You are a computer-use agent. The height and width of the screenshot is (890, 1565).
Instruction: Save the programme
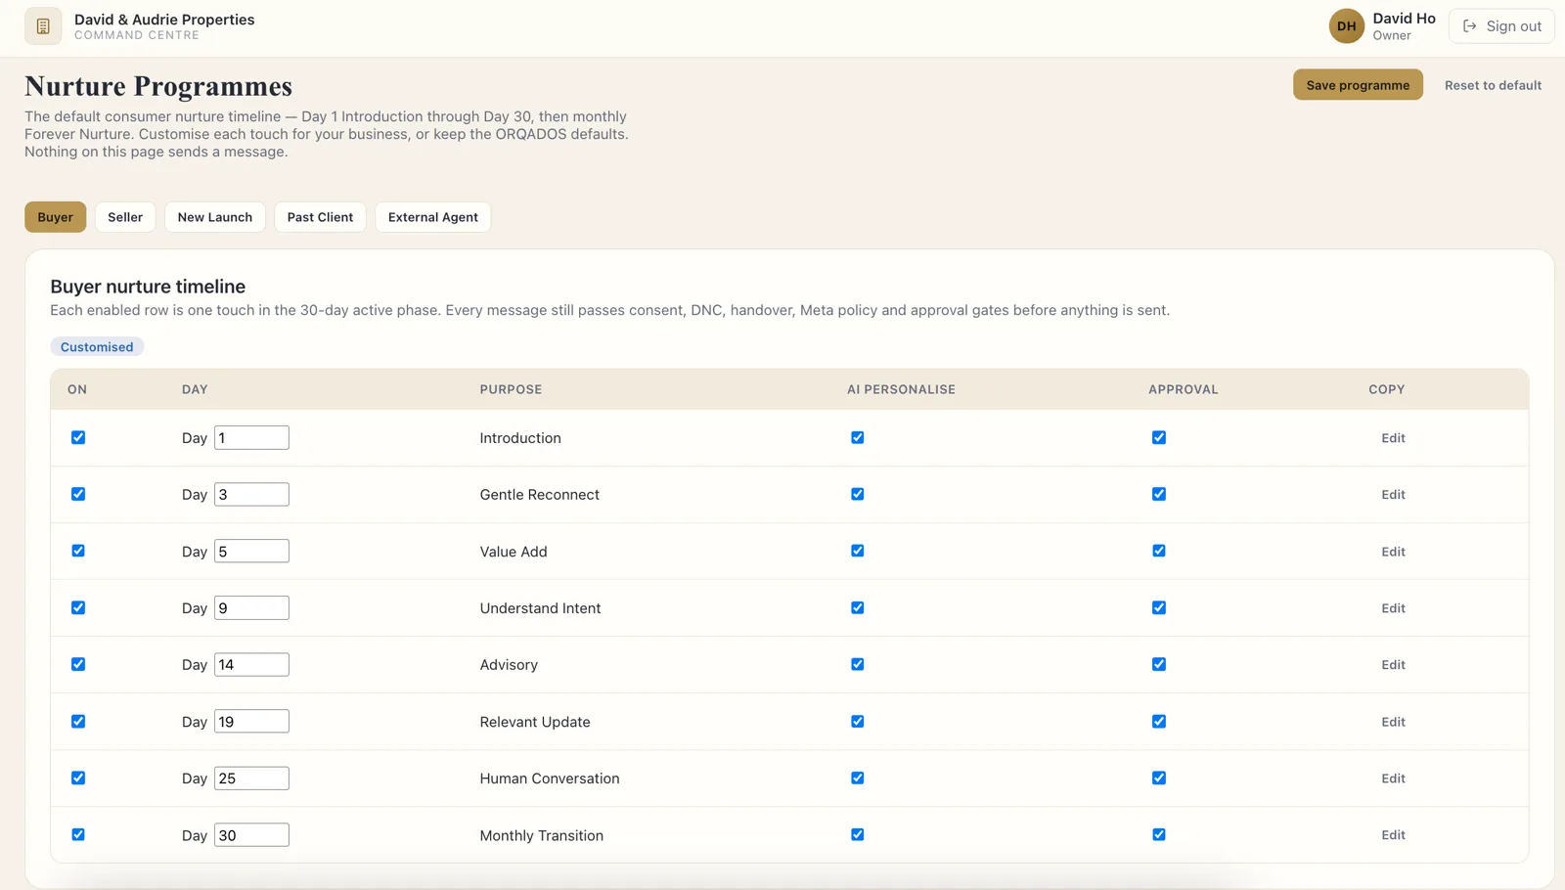[1358, 85]
